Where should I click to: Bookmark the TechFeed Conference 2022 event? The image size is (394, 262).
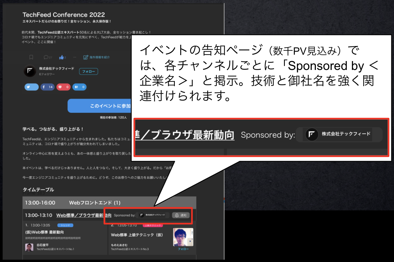[31, 57]
